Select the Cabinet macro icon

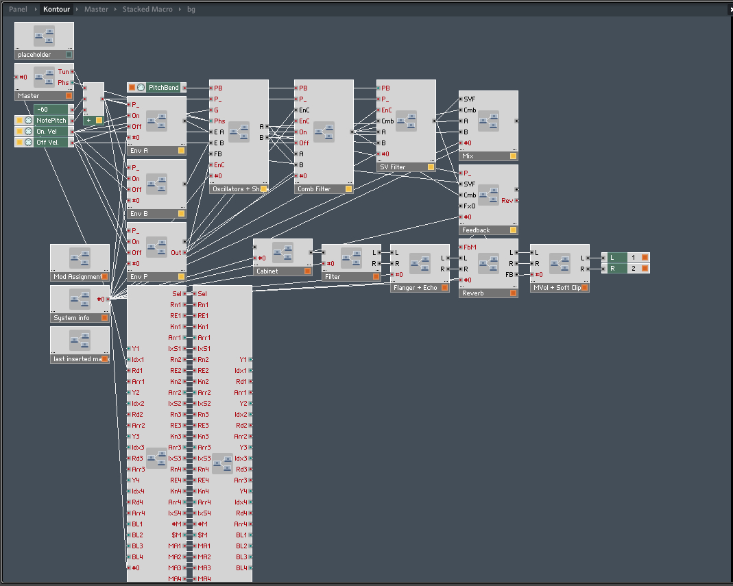point(283,252)
